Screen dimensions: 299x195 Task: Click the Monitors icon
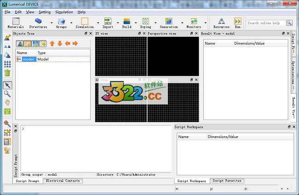[194, 23]
